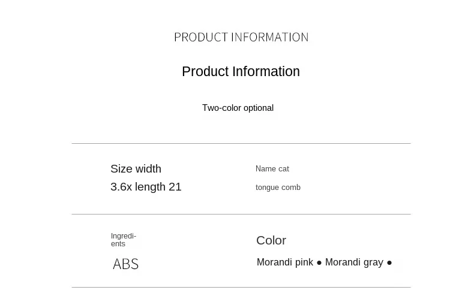Click the Ingredients label
This screenshot has width=474, height=302.
coord(124,240)
